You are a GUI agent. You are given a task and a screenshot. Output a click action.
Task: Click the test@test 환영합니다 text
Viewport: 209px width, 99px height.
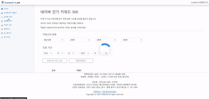click(x=200, y=2)
